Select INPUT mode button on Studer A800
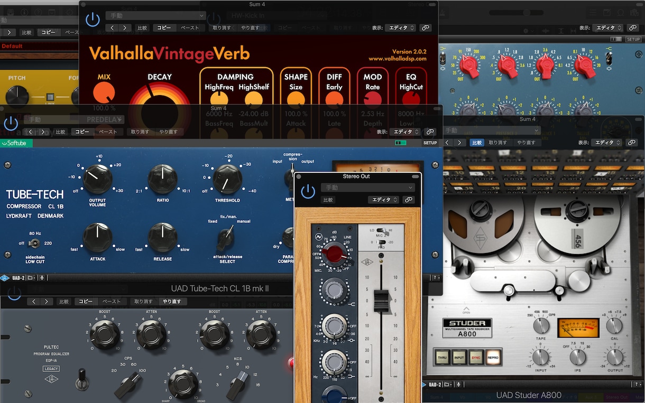Image resolution: width=645 pixels, height=403 pixels. click(x=459, y=358)
